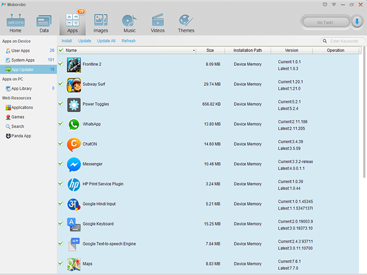Sort by the Size column header
The width and height of the screenshot is (367, 275).
[210, 50]
